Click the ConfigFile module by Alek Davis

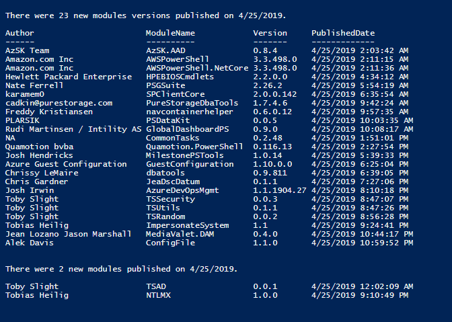pos(170,243)
